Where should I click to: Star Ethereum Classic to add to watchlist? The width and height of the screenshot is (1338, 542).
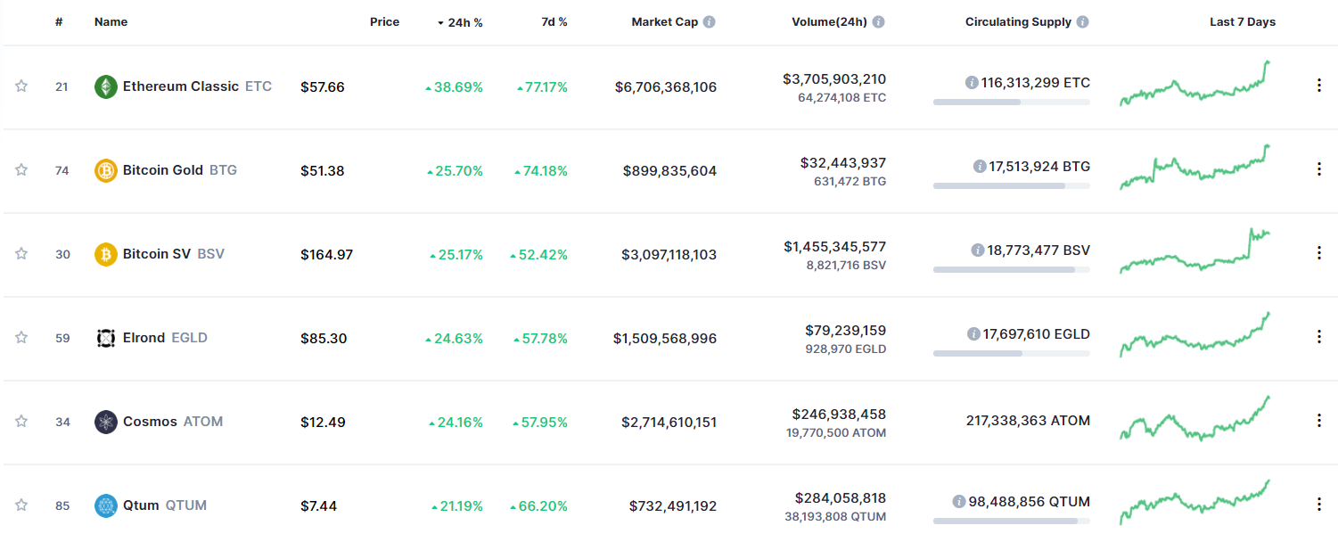tap(21, 86)
